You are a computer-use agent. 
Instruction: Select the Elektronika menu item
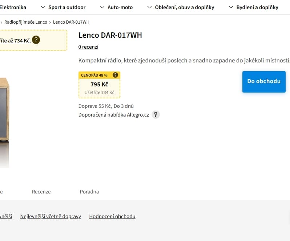tap(13, 7)
